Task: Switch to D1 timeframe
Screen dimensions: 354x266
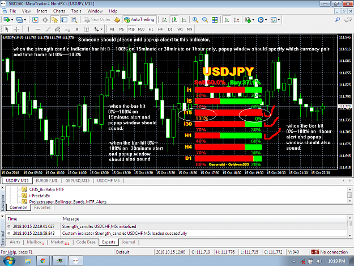Action: [x=170, y=29]
